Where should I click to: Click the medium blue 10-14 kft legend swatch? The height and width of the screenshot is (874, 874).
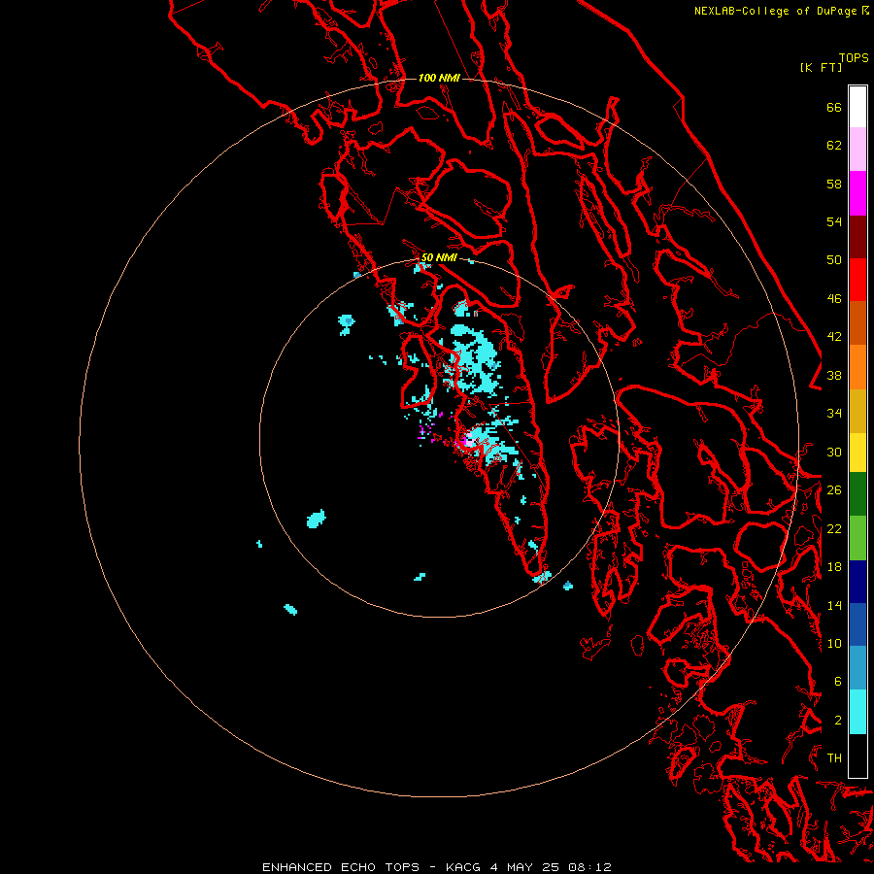point(857,624)
